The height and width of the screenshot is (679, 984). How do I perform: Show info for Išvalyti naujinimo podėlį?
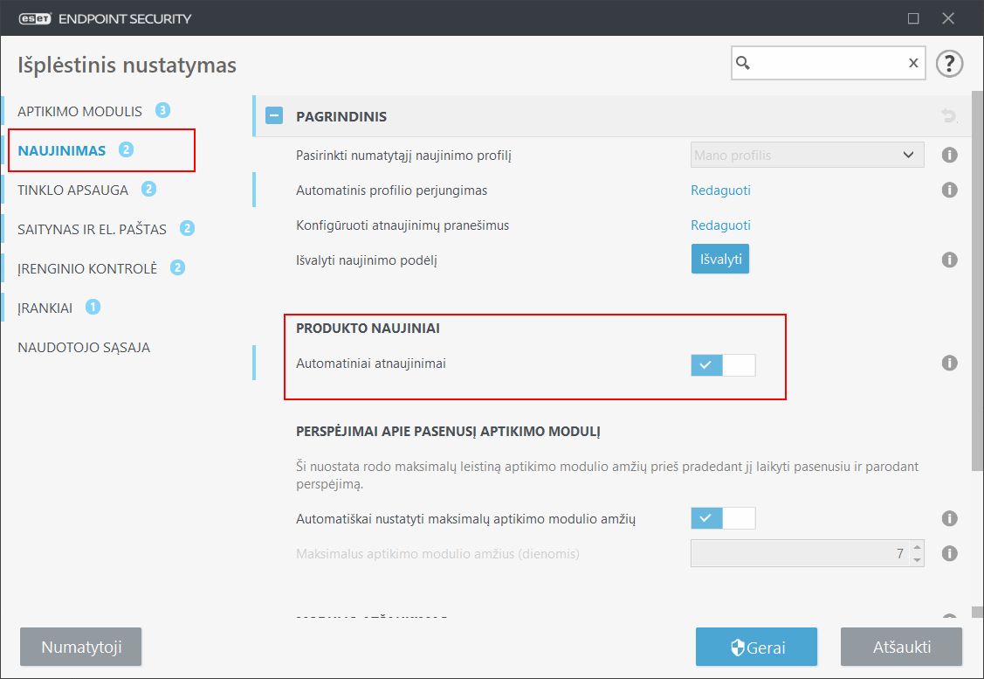pos(950,260)
